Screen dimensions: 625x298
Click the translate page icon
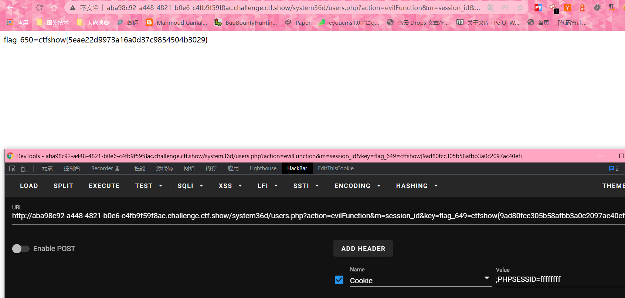[491, 7]
